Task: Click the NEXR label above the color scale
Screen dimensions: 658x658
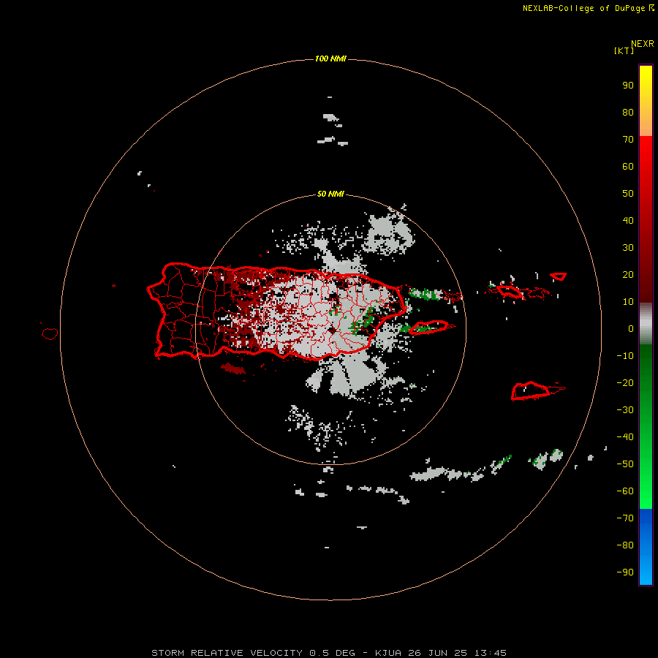Action: (643, 44)
